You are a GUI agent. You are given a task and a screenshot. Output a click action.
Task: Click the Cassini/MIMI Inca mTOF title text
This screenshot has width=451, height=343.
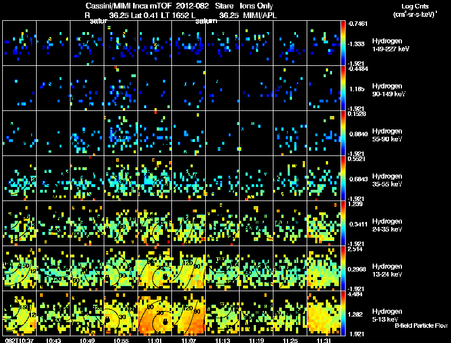[x=127, y=6]
